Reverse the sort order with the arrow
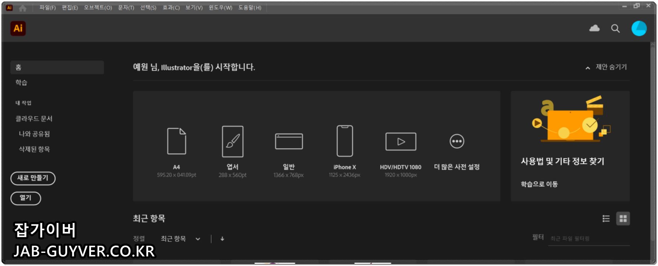The width and height of the screenshot is (658, 266). (x=222, y=239)
